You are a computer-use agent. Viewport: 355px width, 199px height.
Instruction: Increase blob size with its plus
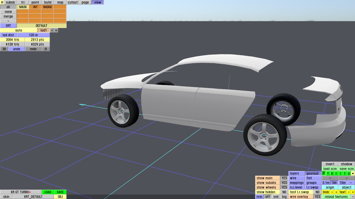pyautogui.click(x=336, y=192)
